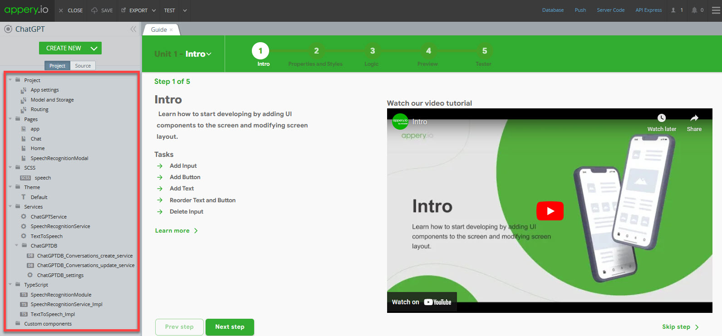Collapse the TypeScript folder

10,285
